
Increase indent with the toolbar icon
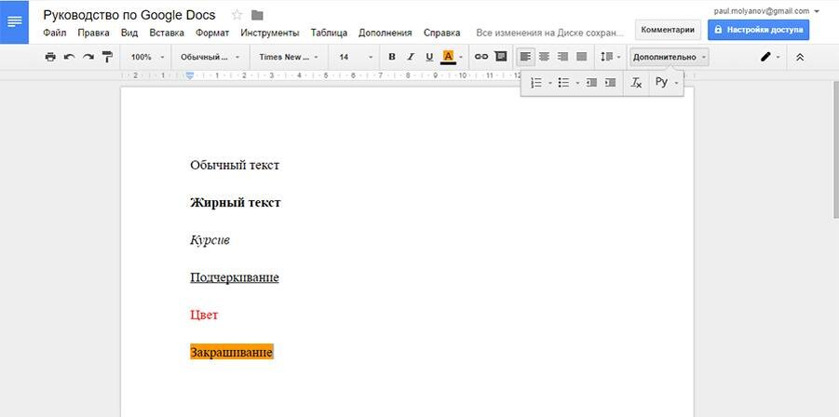[x=611, y=83]
